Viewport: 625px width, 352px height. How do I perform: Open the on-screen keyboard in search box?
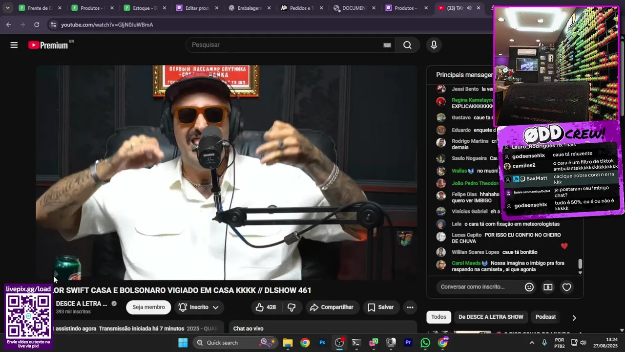(x=387, y=45)
